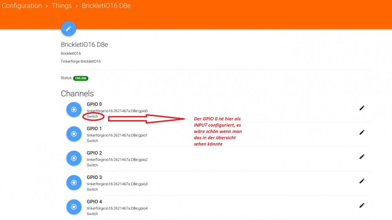392x220 pixels.
Task: Click the circled Switch label under GPIO 0
Action: [93, 116]
